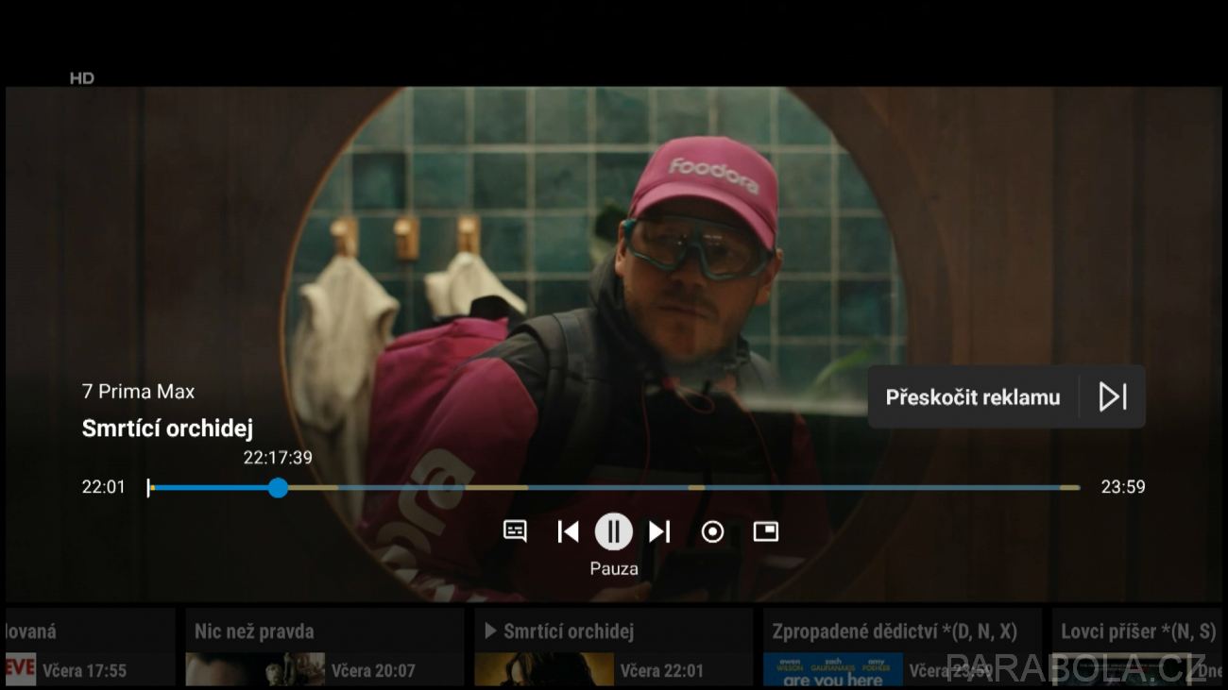Click the blue playback position knob
Viewport: 1228px width, 690px height.
(278, 487)
